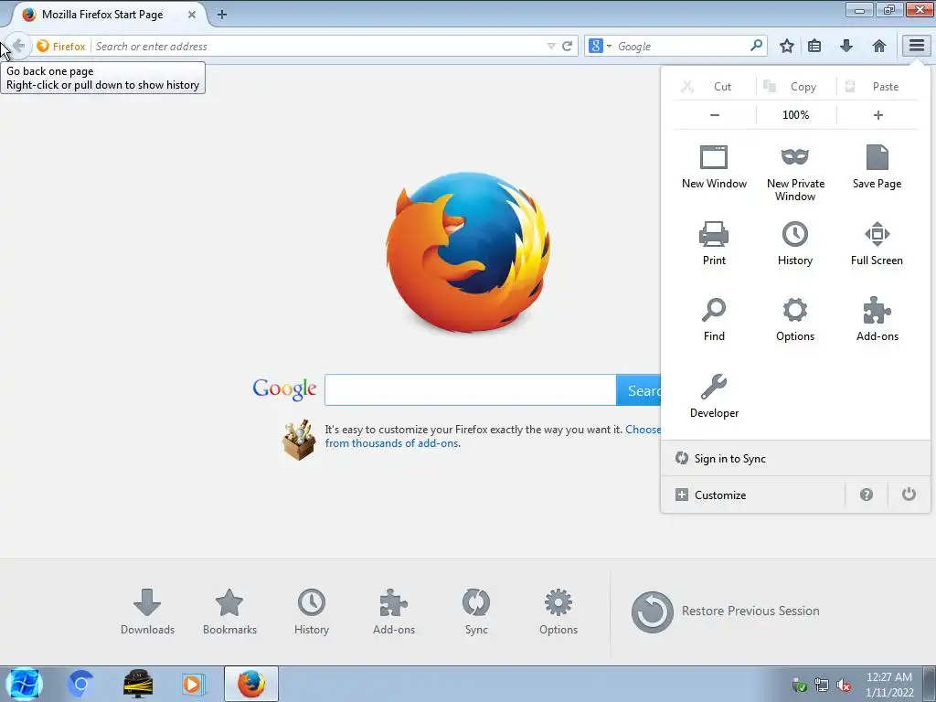Image resolution: width=936 pixels, height=702 pixels.
Task: Open Help question mark in menu
Action: click(867, 495)
